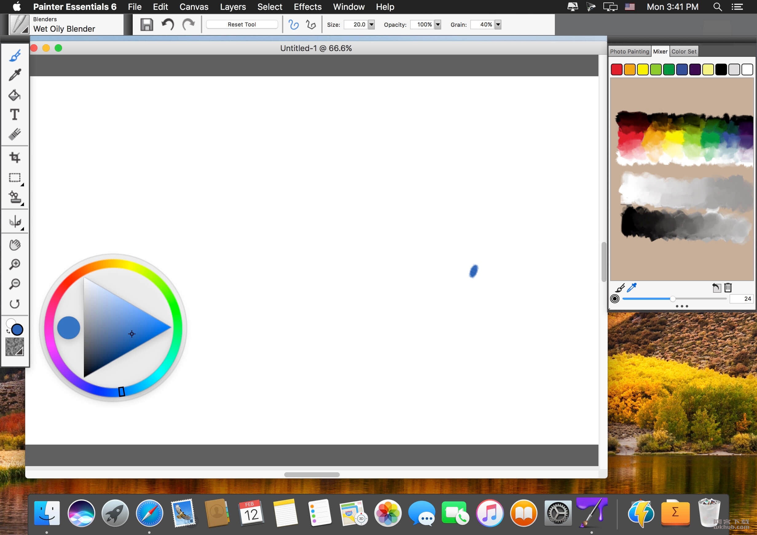Screen dimensions: 757x535
Task: Click the hue ring marker on color wheel
Action: click(x=121, y=391)
